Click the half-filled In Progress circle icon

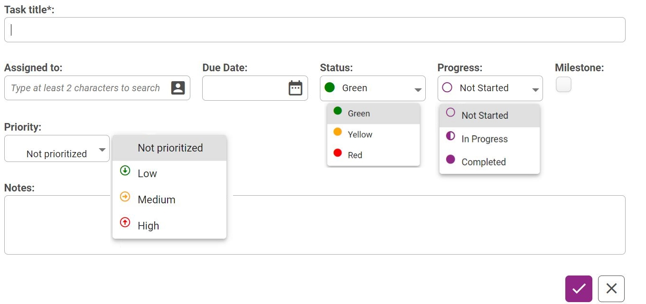pyautogui.click(x=450, y=137)
